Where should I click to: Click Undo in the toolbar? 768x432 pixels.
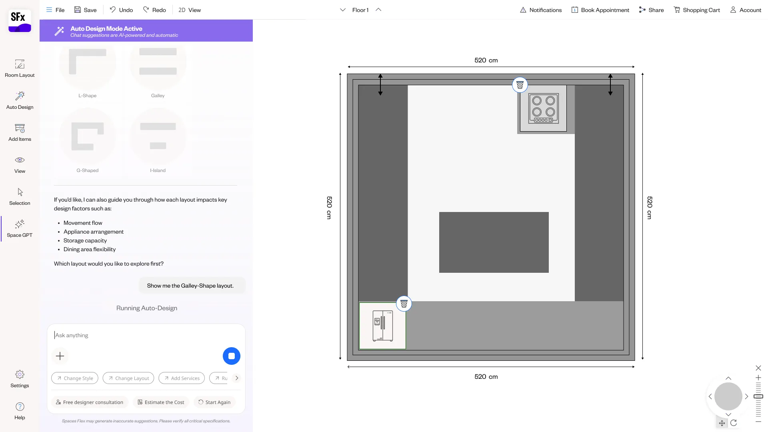coord(121,10)
